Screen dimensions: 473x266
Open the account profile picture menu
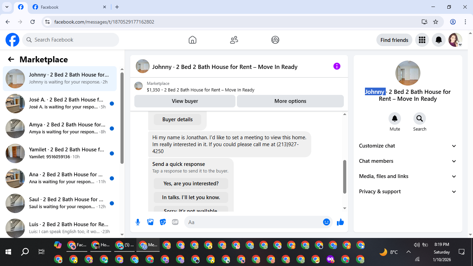[x=455, y=40]
